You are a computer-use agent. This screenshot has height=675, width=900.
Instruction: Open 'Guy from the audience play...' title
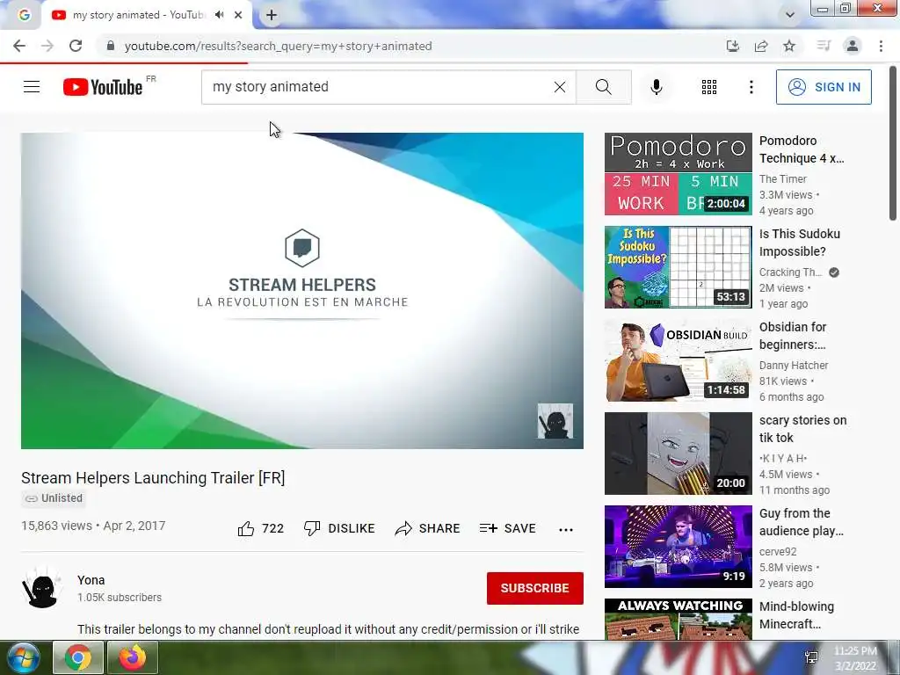tap(802, 522)
